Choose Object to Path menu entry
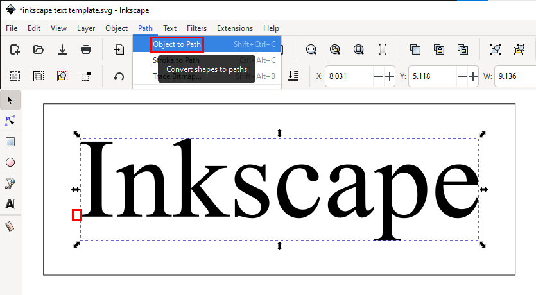536x295 pixels. (207, 44)
